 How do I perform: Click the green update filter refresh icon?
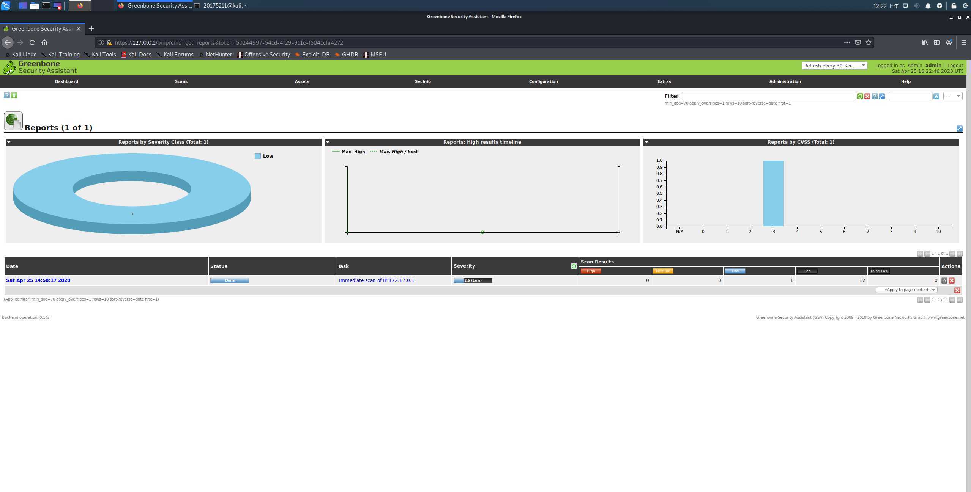860,96
